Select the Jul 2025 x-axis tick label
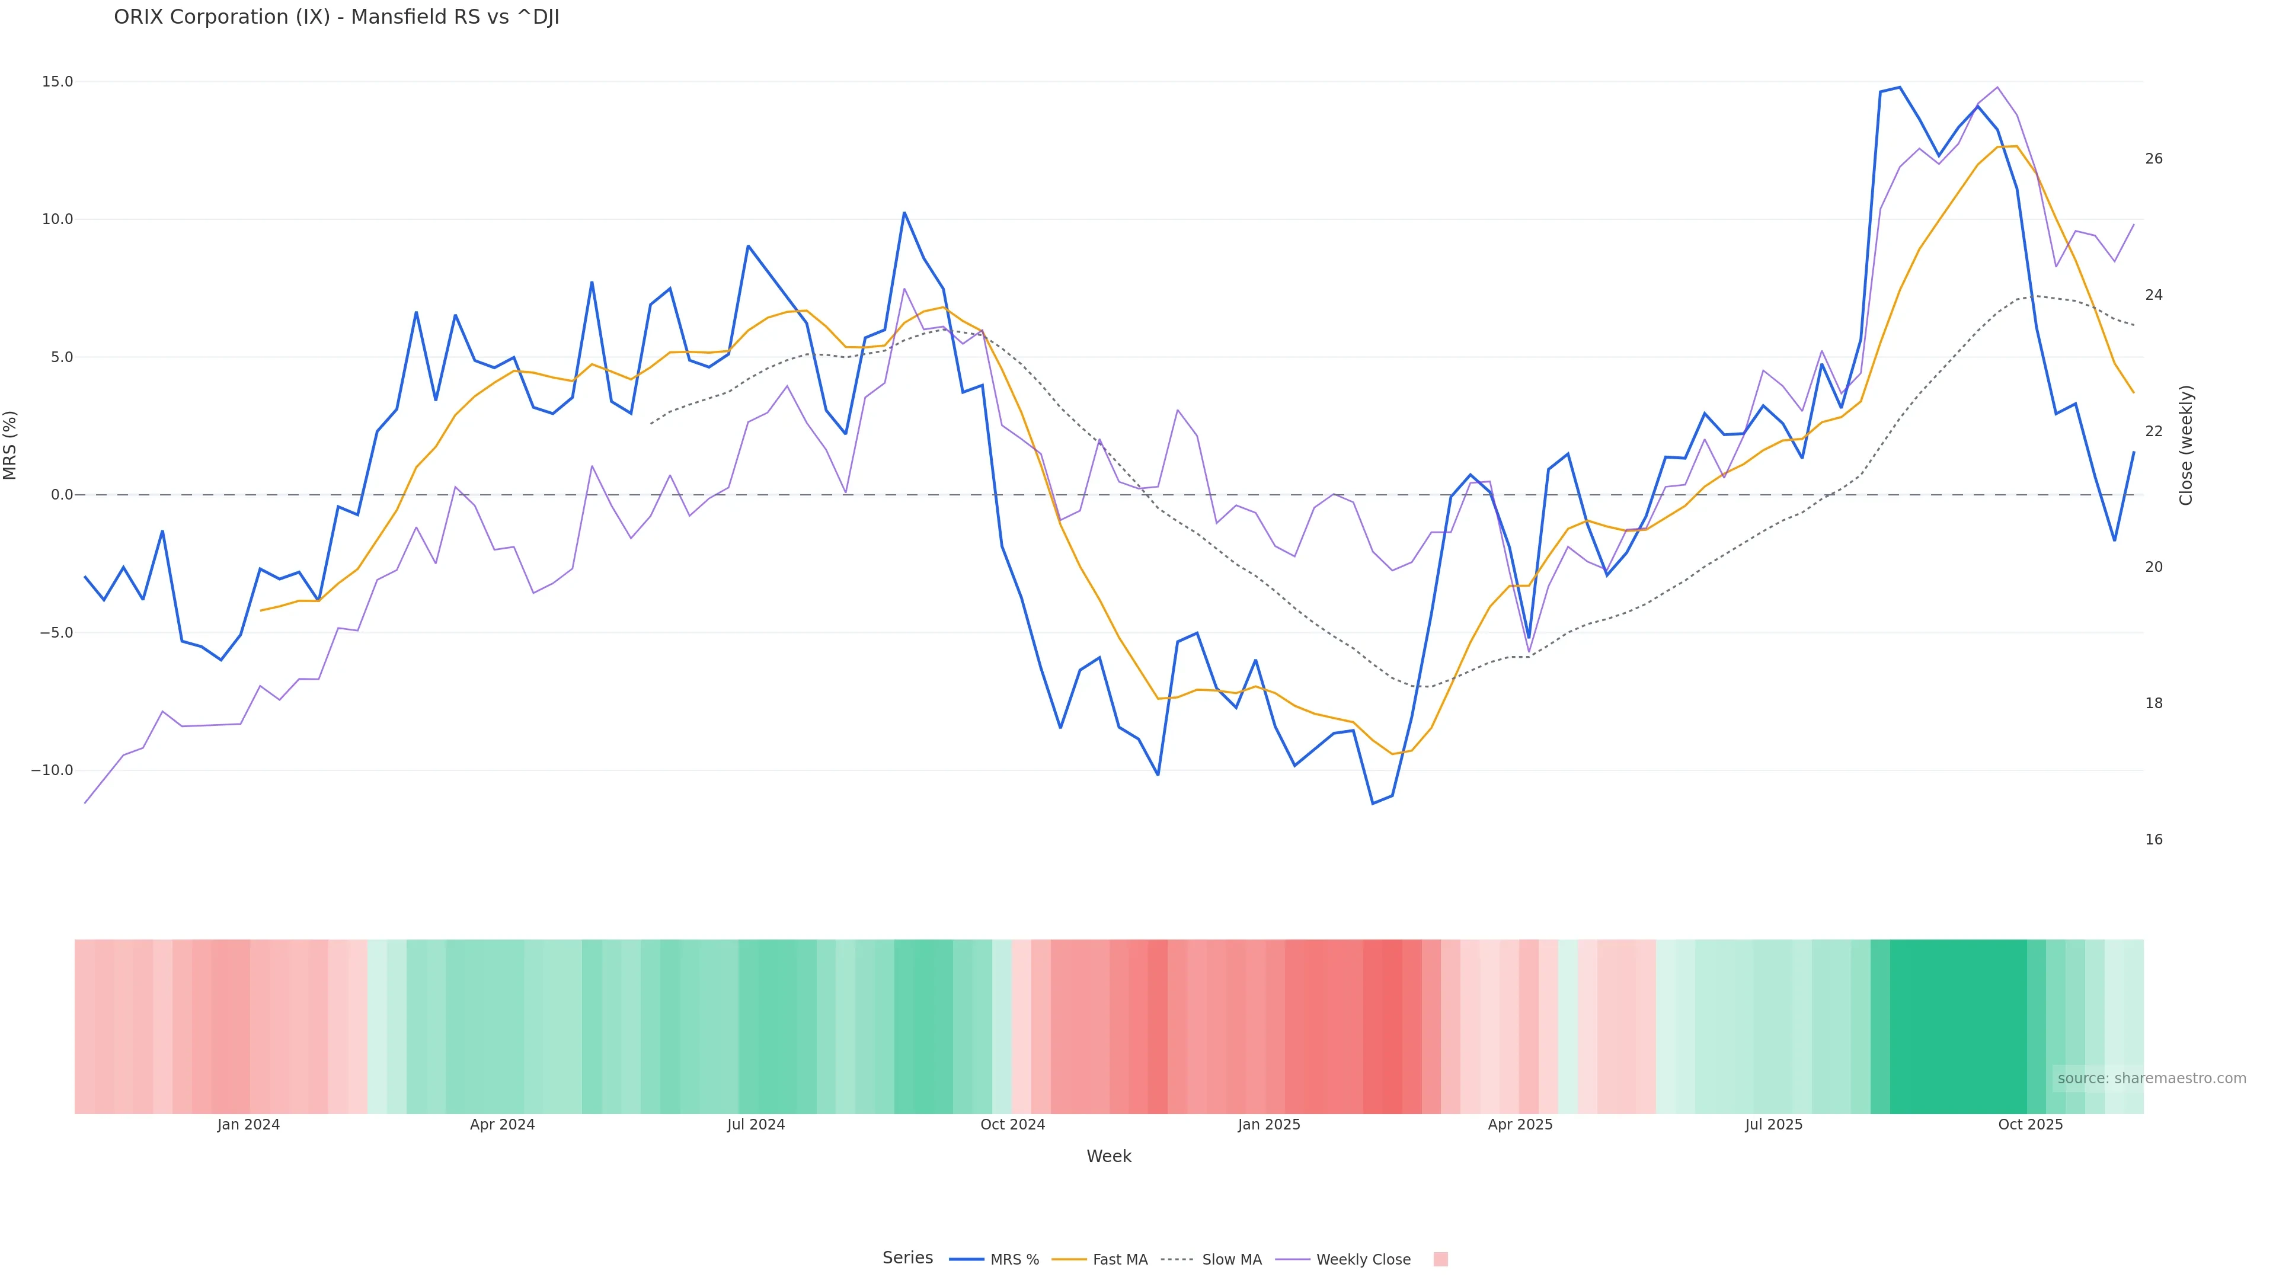2276x1280 pixels. click(1773, 1125)
